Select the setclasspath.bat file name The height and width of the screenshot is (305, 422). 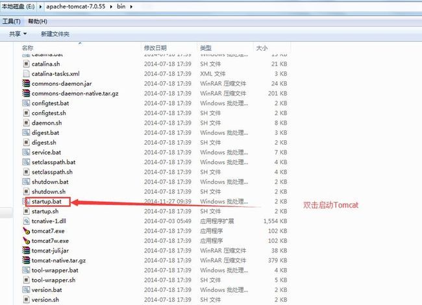click(x=53, y=162)
